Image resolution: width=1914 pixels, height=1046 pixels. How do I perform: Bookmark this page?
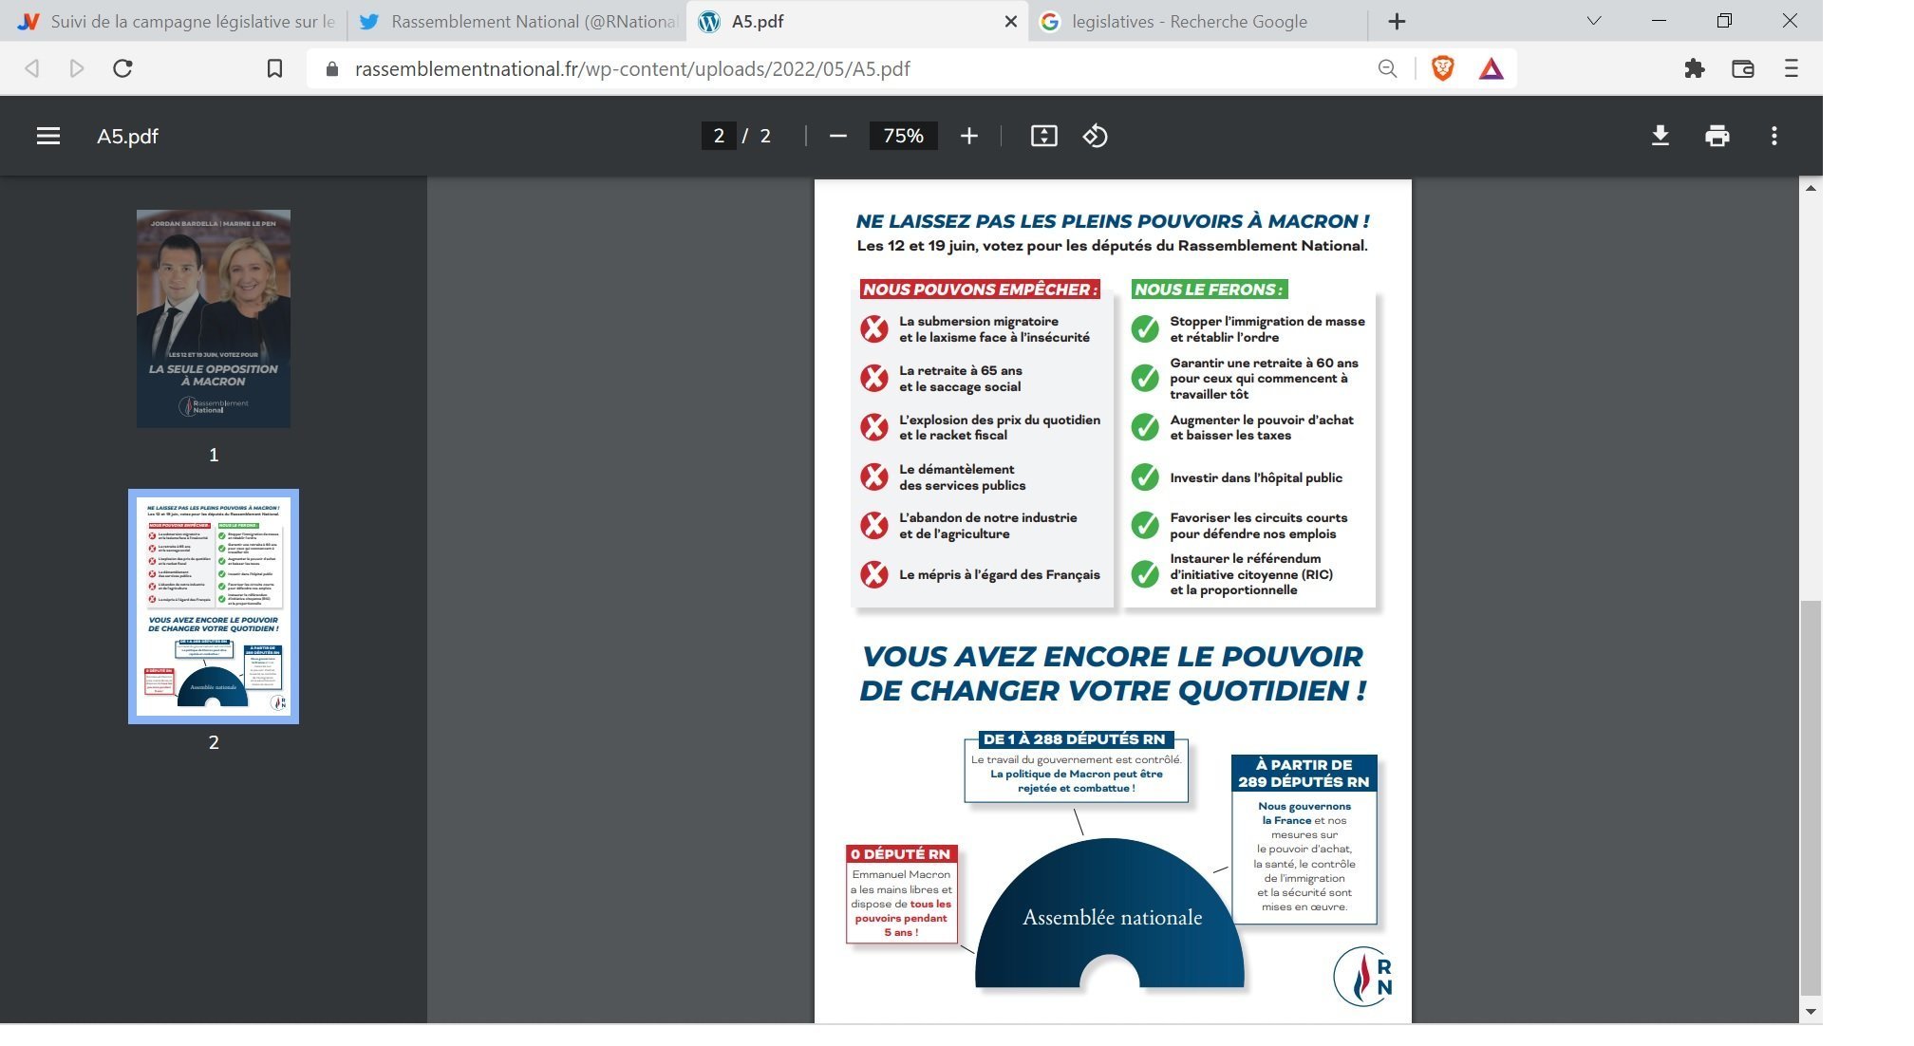click(x=274, y=68)
